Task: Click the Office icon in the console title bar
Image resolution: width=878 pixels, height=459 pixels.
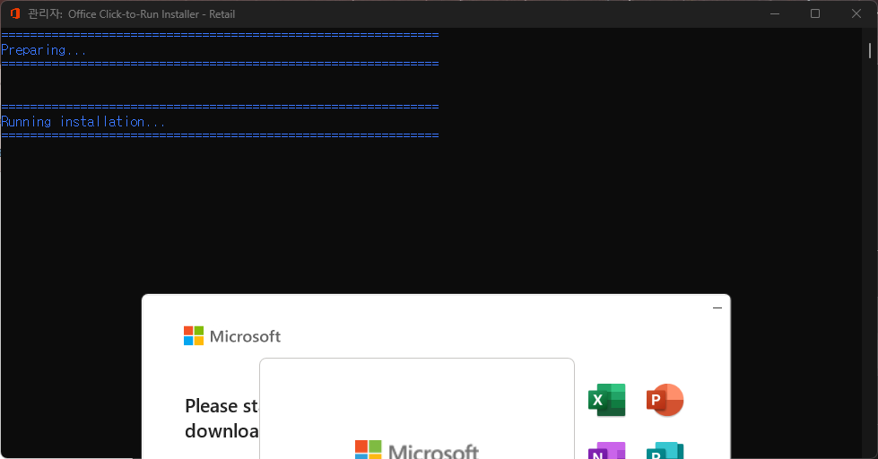Action: (x=15, y=14)
